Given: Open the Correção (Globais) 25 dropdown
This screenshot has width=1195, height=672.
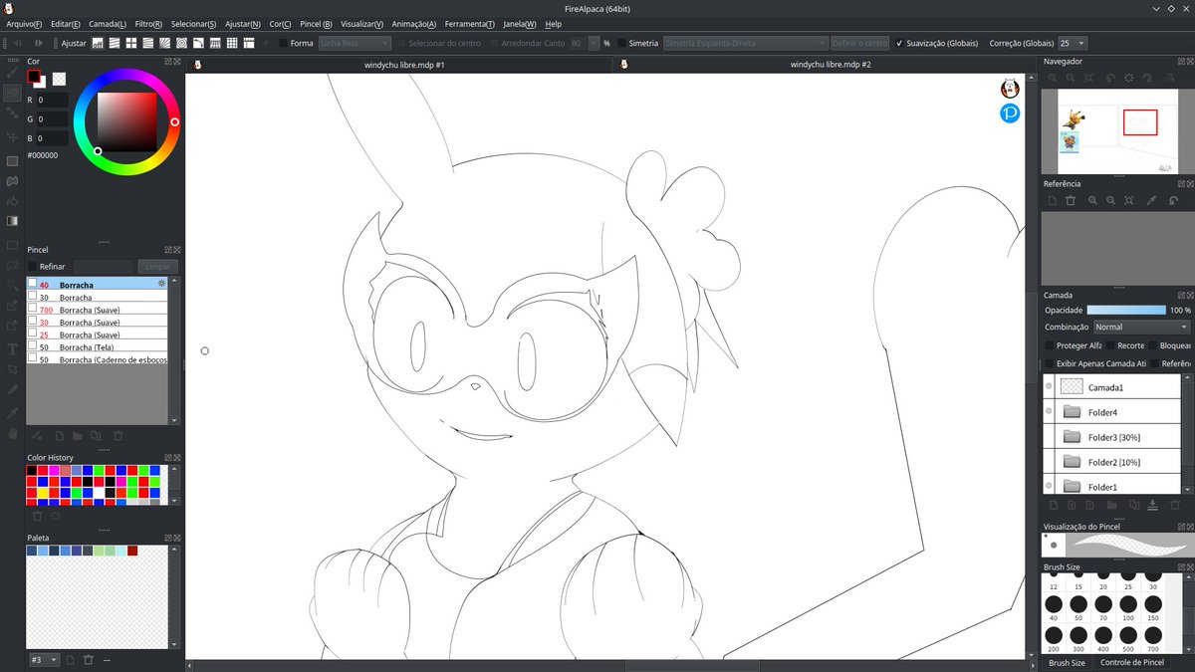Looking at the screenshot, I should click(1073, 43).
